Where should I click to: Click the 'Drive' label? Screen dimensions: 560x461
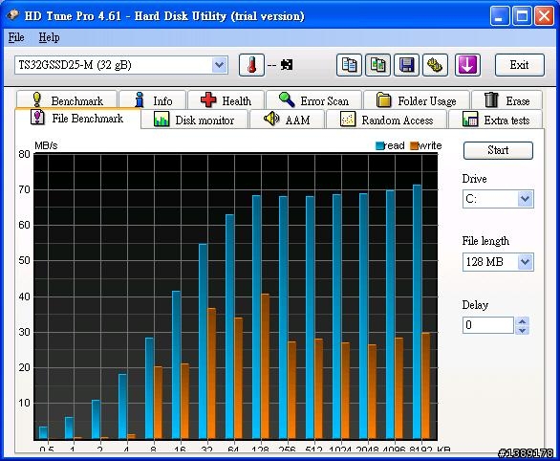pyautogui.click(x=475, y=179)
